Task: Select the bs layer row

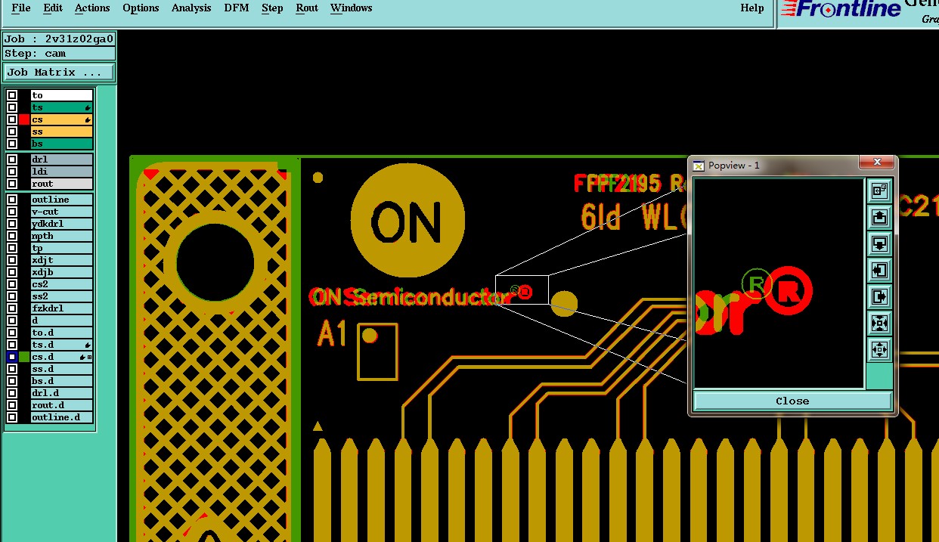Action: pos(61,144)
